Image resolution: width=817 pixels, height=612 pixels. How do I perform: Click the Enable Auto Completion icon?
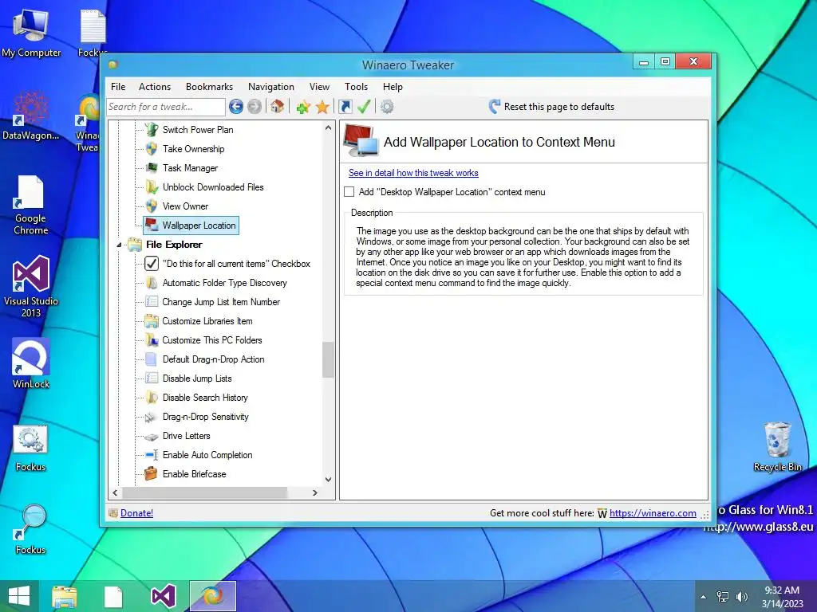click(152, 455)
